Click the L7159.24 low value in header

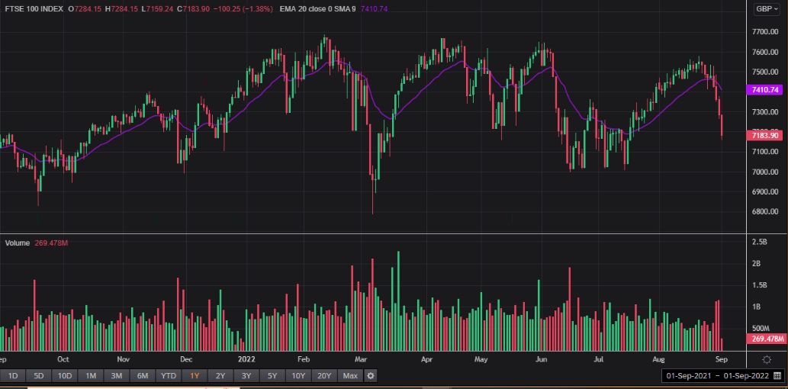(157, 9)
